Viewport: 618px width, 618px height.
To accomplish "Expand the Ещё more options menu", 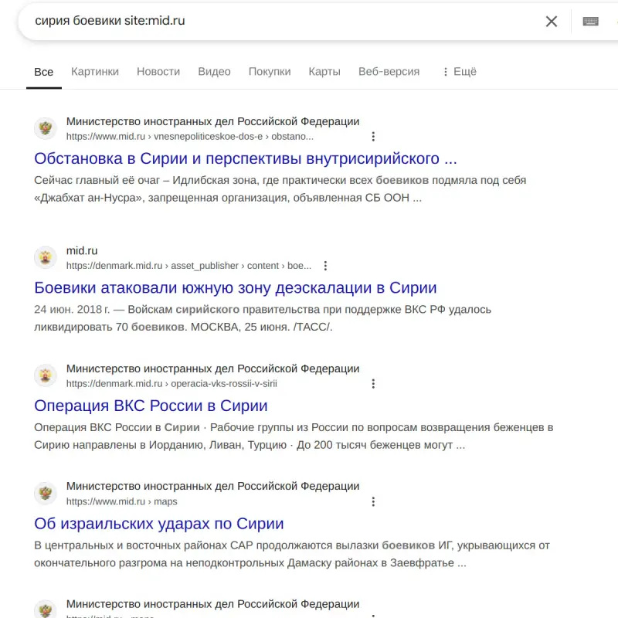I will pos(459,72).
